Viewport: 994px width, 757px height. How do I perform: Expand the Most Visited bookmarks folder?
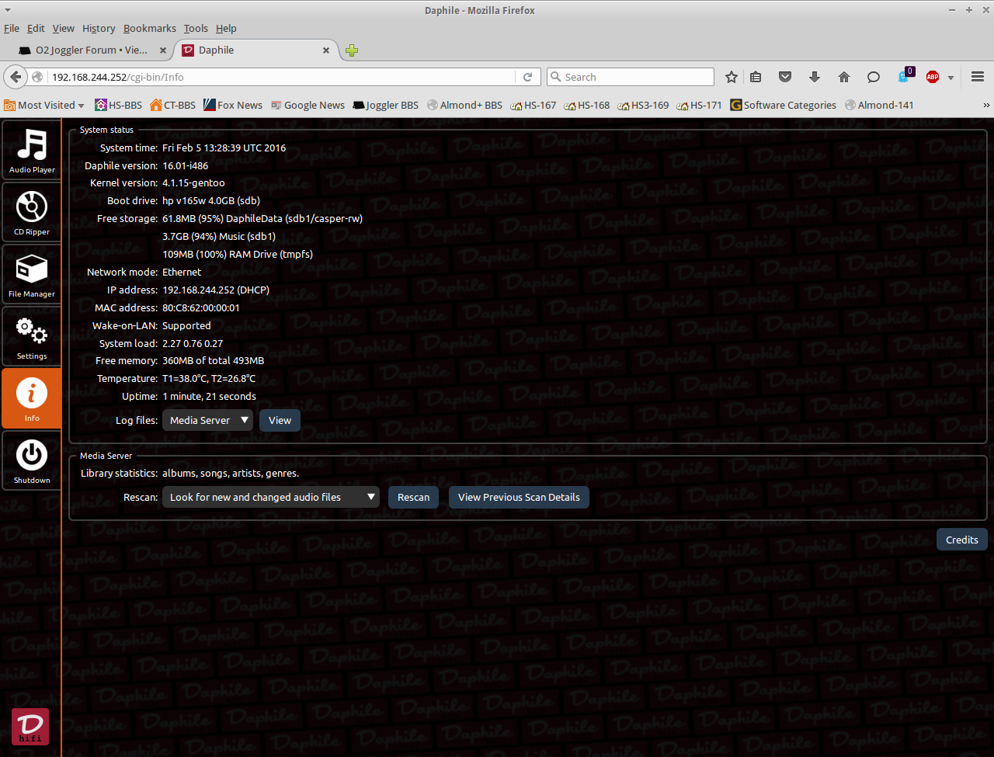click(44, 105)
